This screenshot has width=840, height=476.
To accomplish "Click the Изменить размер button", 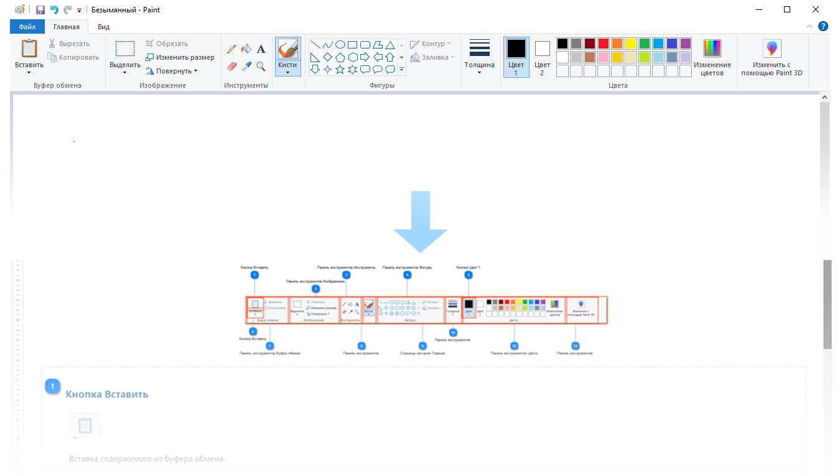I will coord(180,57).
